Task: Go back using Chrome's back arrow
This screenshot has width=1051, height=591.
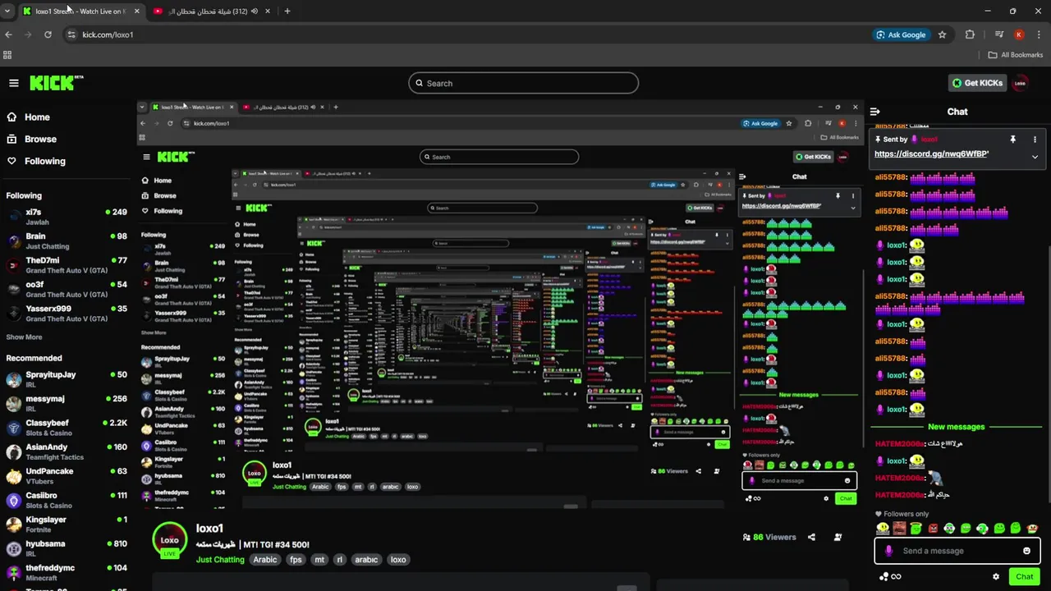Action: 8,34
